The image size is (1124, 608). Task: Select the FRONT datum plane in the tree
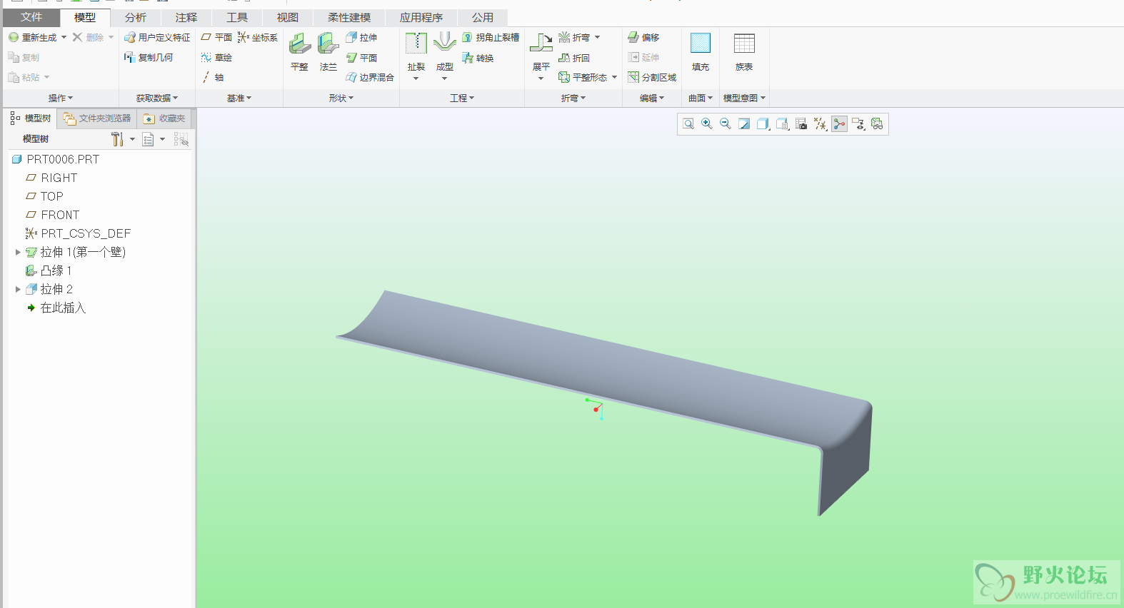52,215
